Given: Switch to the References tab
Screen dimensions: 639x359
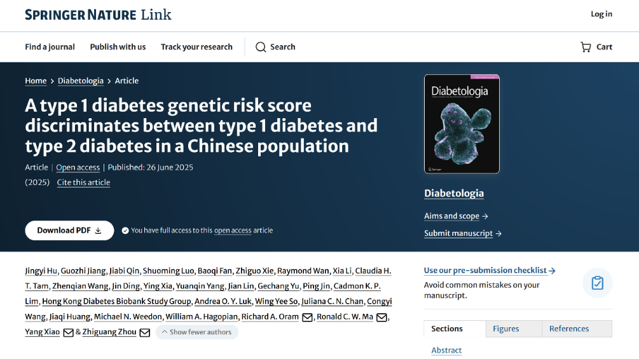Looking at the screenshot, I should coord(569,329).
